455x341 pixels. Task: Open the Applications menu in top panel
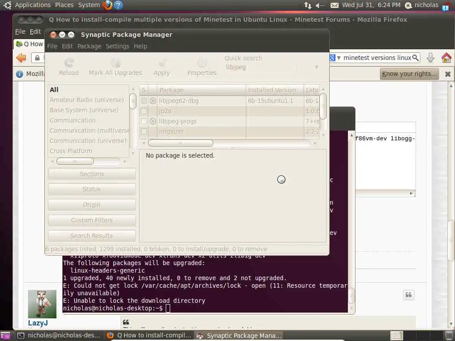pyautogui.click(x=33, y=5)
